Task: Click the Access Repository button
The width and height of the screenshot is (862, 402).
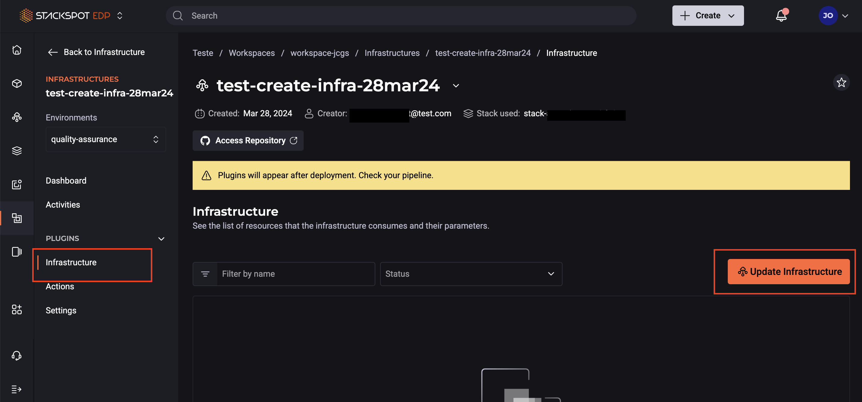Action: 248,141
